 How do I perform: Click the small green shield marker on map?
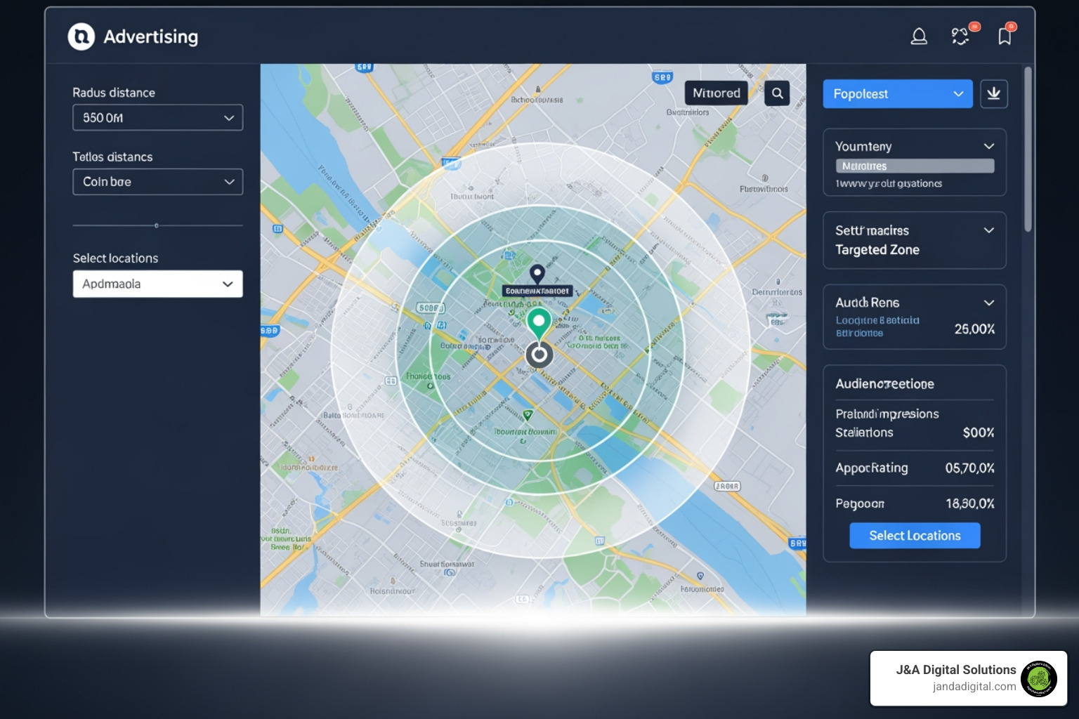[x=528, y=415]
